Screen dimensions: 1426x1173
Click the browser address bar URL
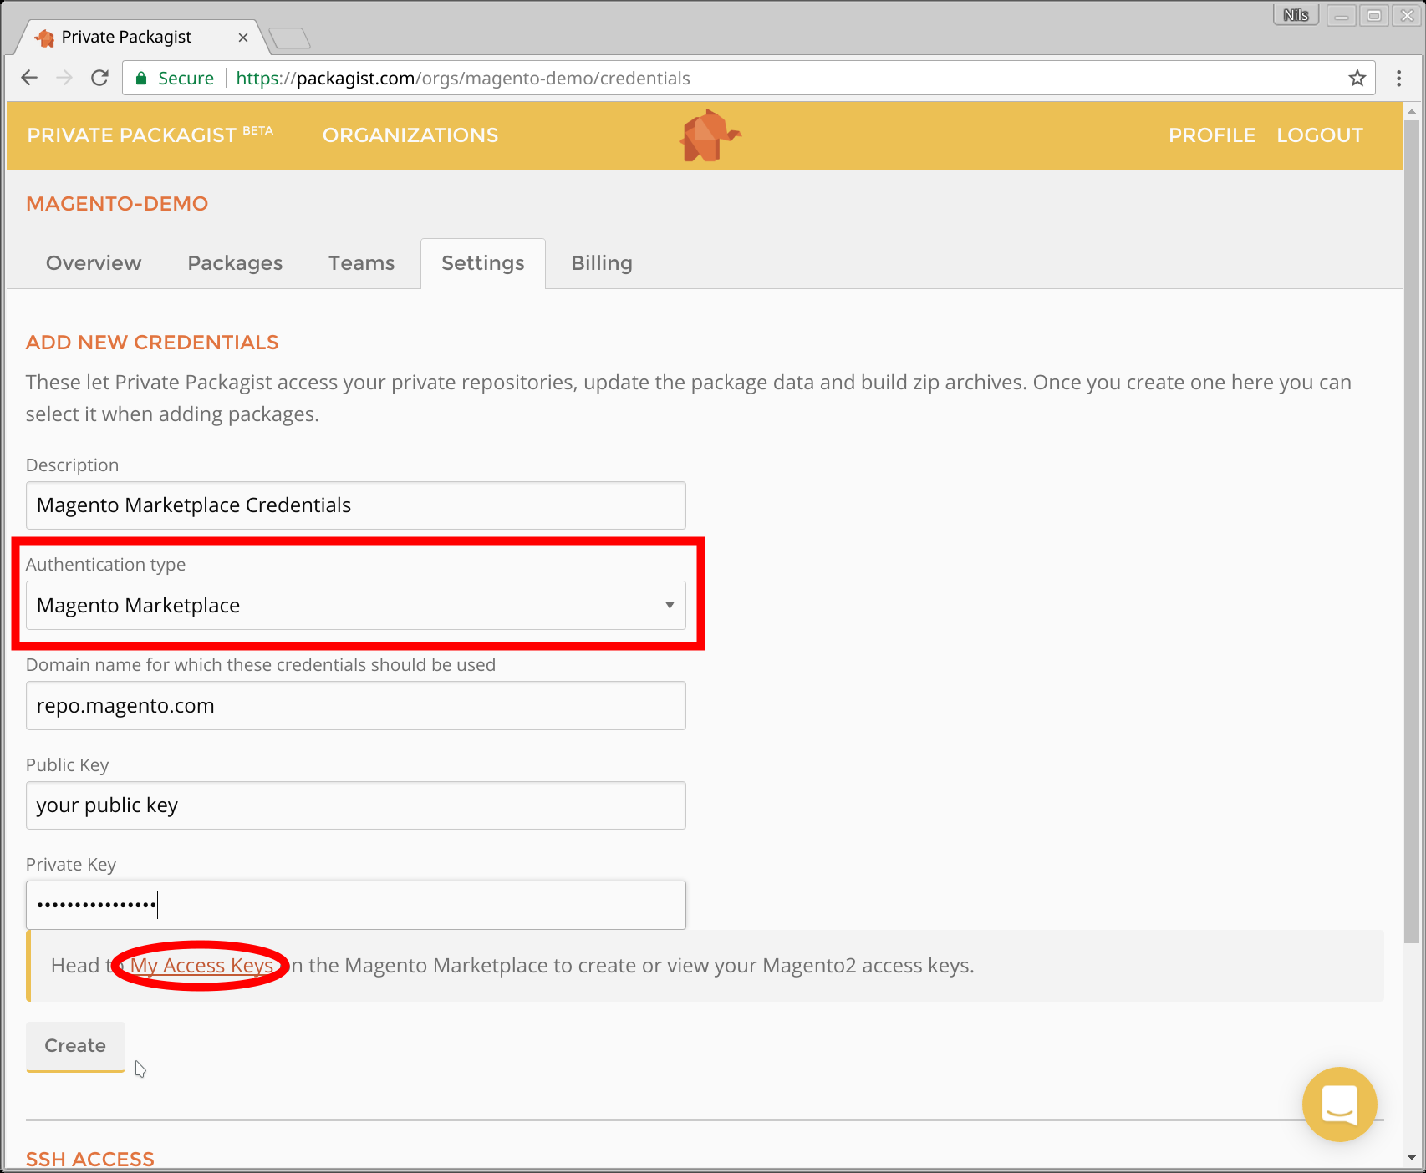463,79
